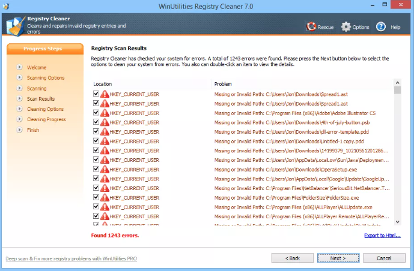Go to the Scanning step
Screen dimensions: 414x271
click(37, 89)
